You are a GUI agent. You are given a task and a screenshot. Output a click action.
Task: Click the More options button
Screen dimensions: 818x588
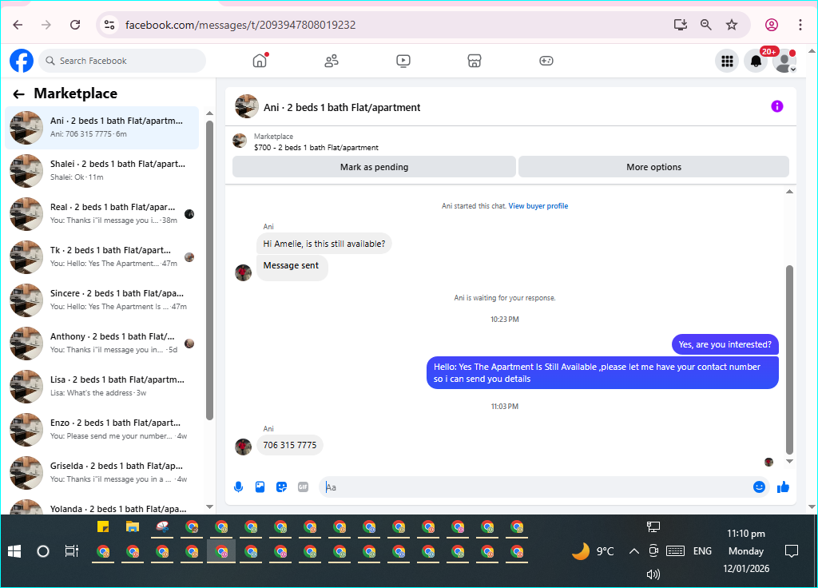pos(653,167)
